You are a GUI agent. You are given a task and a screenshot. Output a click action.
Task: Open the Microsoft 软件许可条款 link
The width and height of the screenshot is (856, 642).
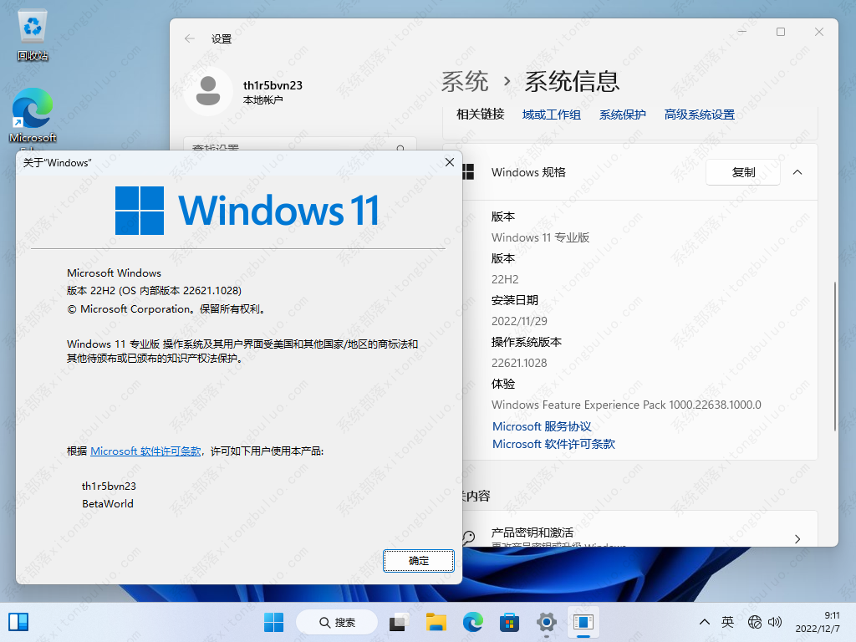(x=553, y=444)
